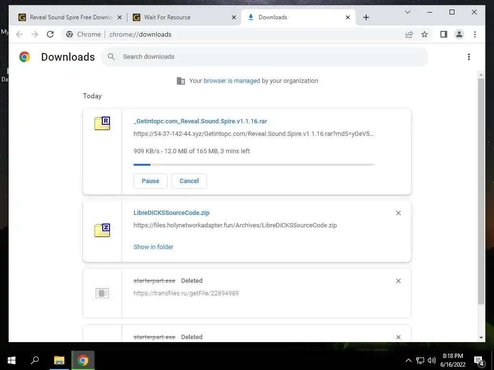Open the tab search dropdown arrow

407,12
